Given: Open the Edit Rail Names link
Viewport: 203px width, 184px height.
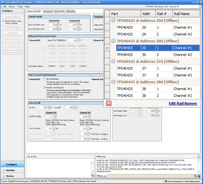Looking at the screenshot, I should [x=183, y=104].
